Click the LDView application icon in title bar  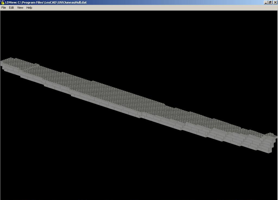(x=2, y=2)
